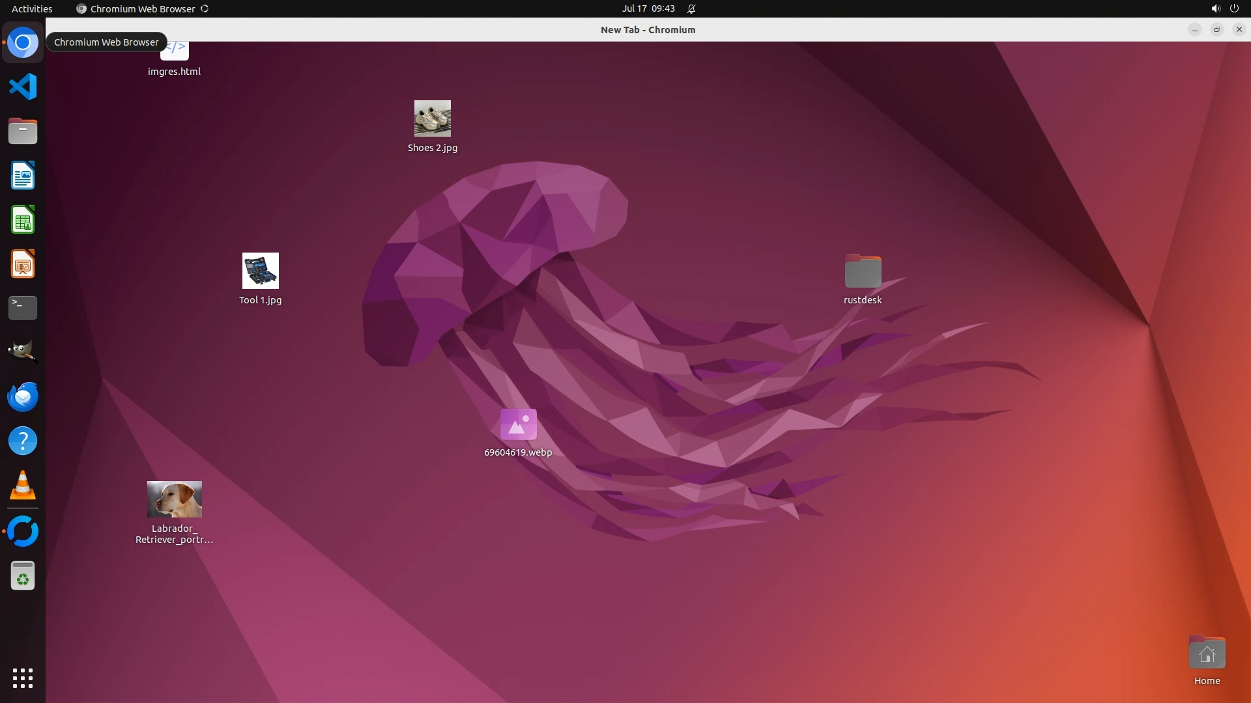
Task: Open Chromium Web Browser app menu
Action: tap(142, 8)
